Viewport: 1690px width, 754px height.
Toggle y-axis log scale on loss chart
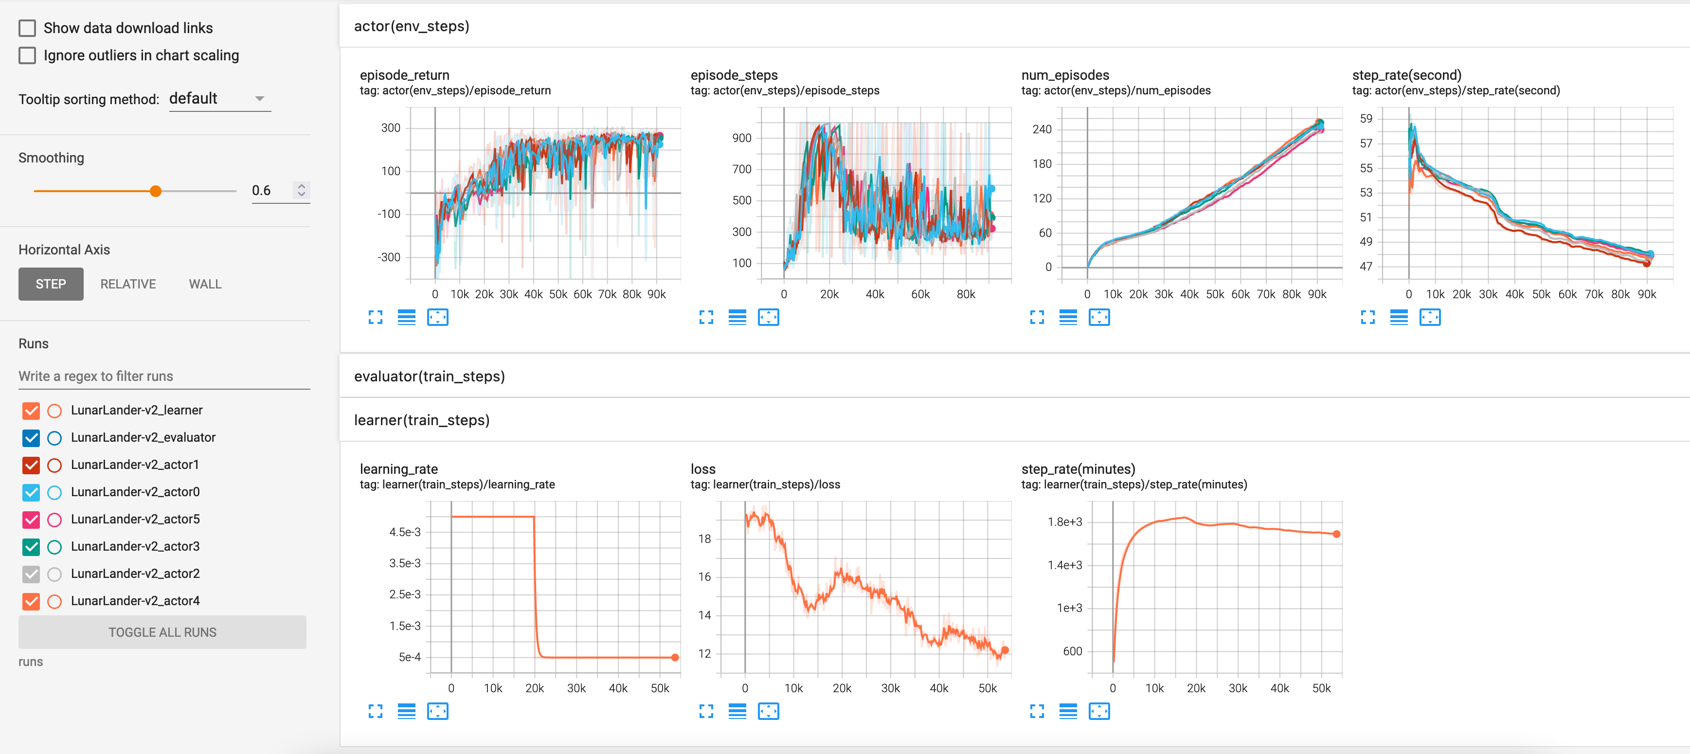(x=737, y=711)
